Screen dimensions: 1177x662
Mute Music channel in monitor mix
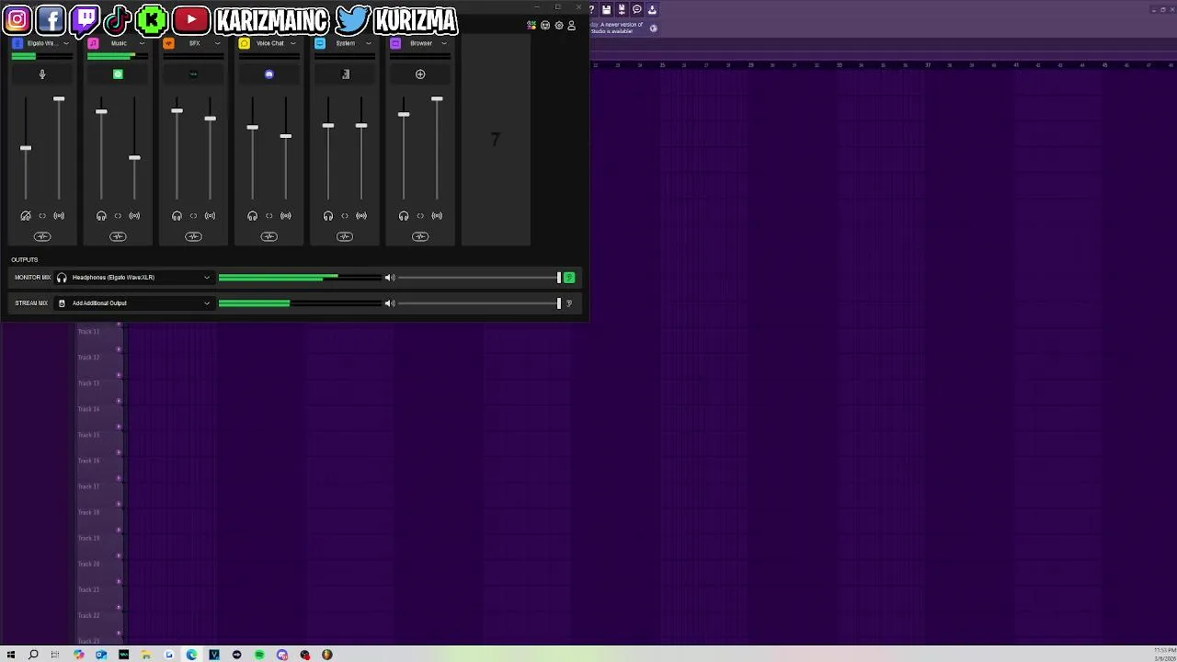(x=101, y=216)
